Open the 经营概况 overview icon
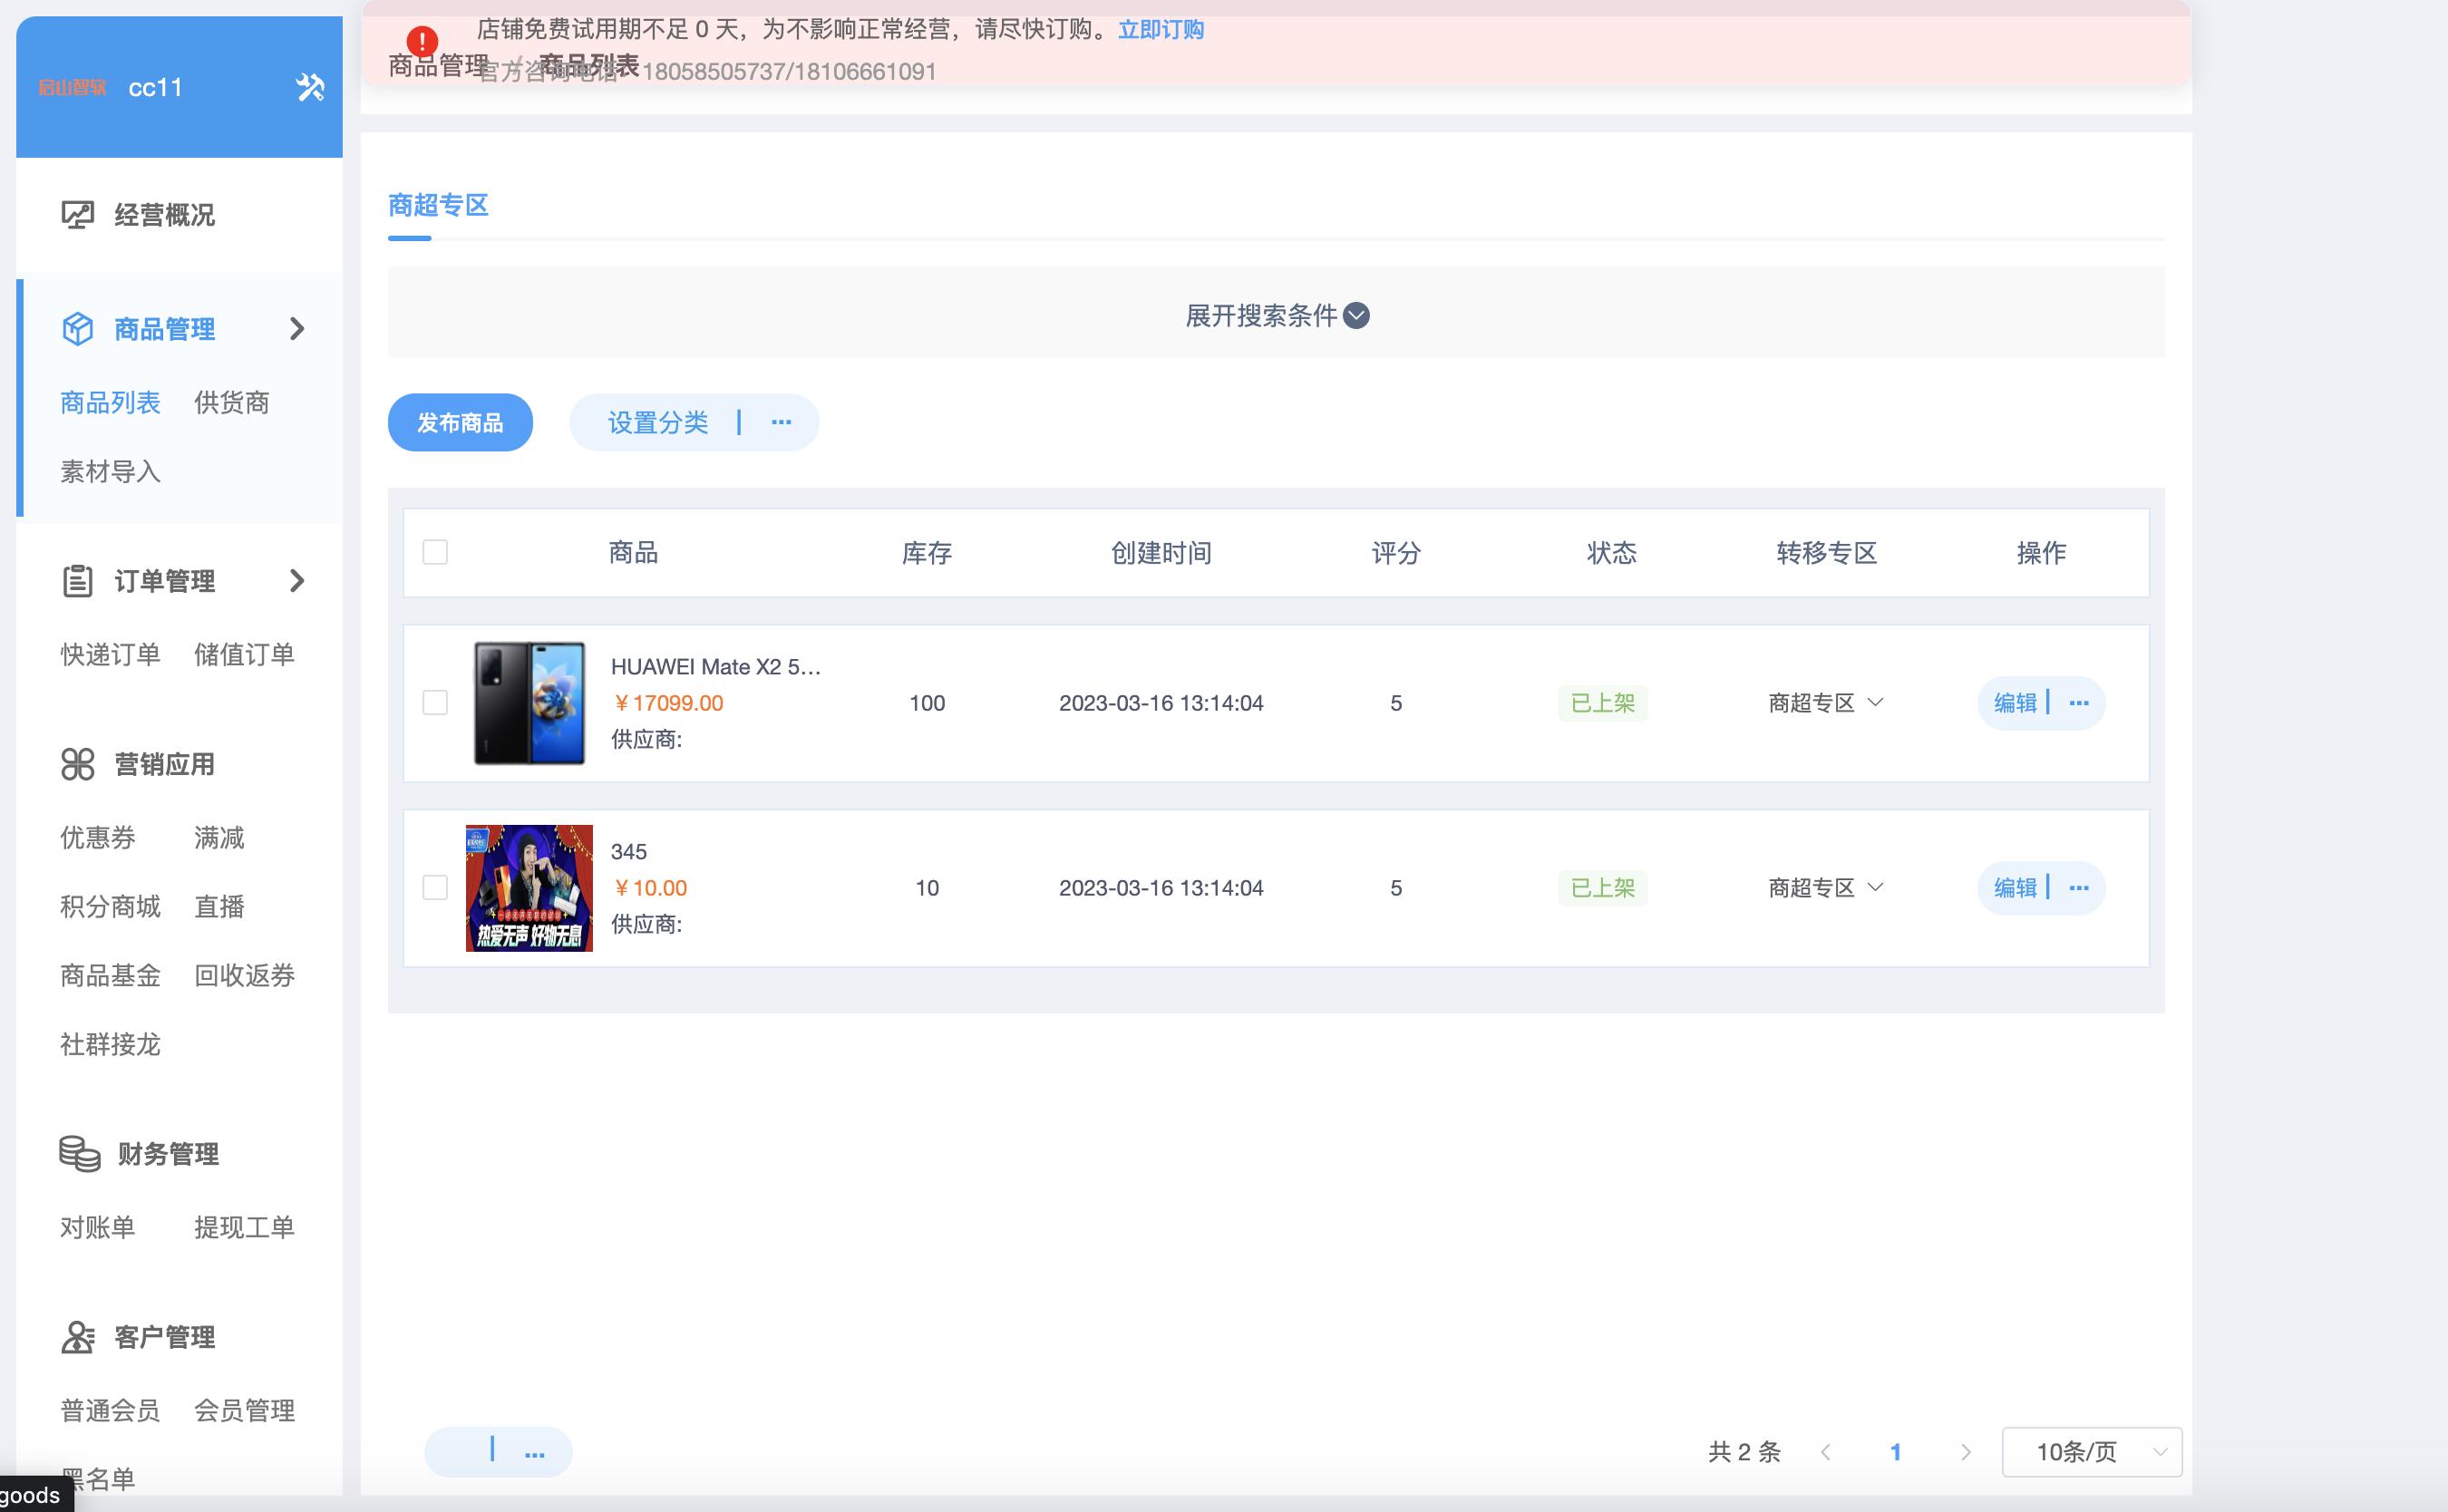This screenshot has height=1512, width=2448. click(x=78, y=214)
